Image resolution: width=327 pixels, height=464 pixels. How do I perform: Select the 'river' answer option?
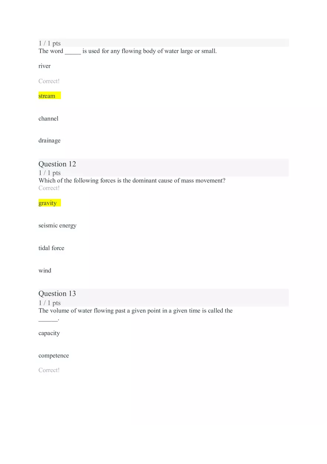click(x=45, y=66)
